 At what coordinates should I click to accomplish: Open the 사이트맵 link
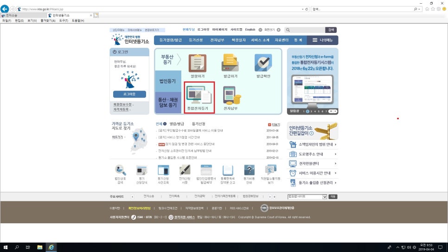tap(236, 30)
